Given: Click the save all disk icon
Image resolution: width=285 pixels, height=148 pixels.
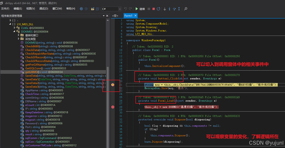Looking at the screenshot, I should coord(98,9).
